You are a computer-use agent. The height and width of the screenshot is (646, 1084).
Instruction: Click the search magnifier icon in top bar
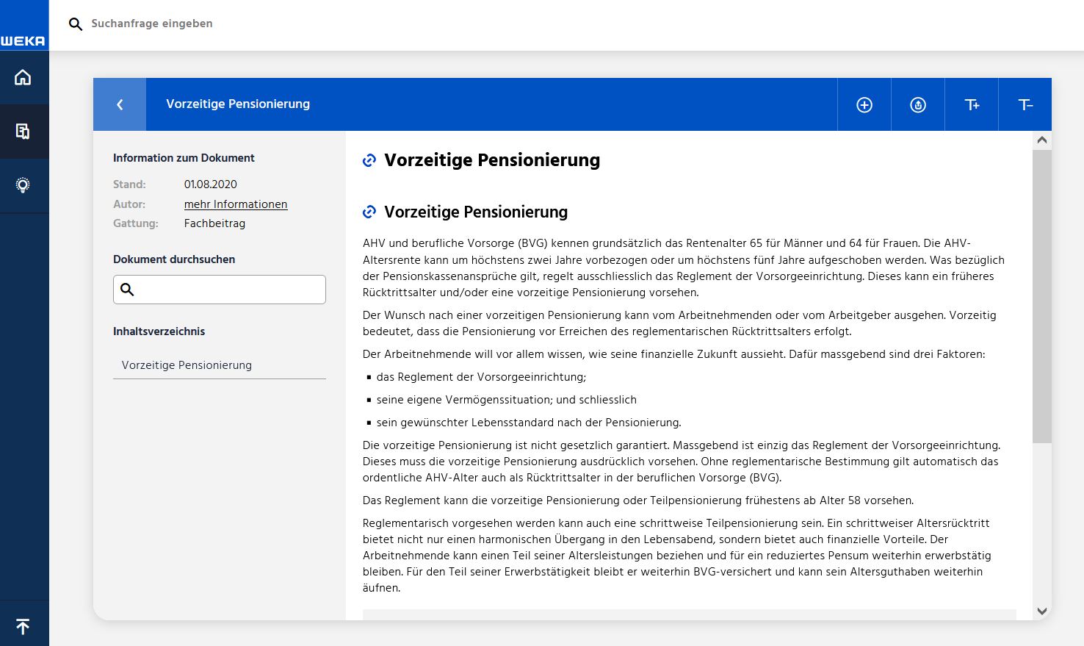click(x=75, y=24)
